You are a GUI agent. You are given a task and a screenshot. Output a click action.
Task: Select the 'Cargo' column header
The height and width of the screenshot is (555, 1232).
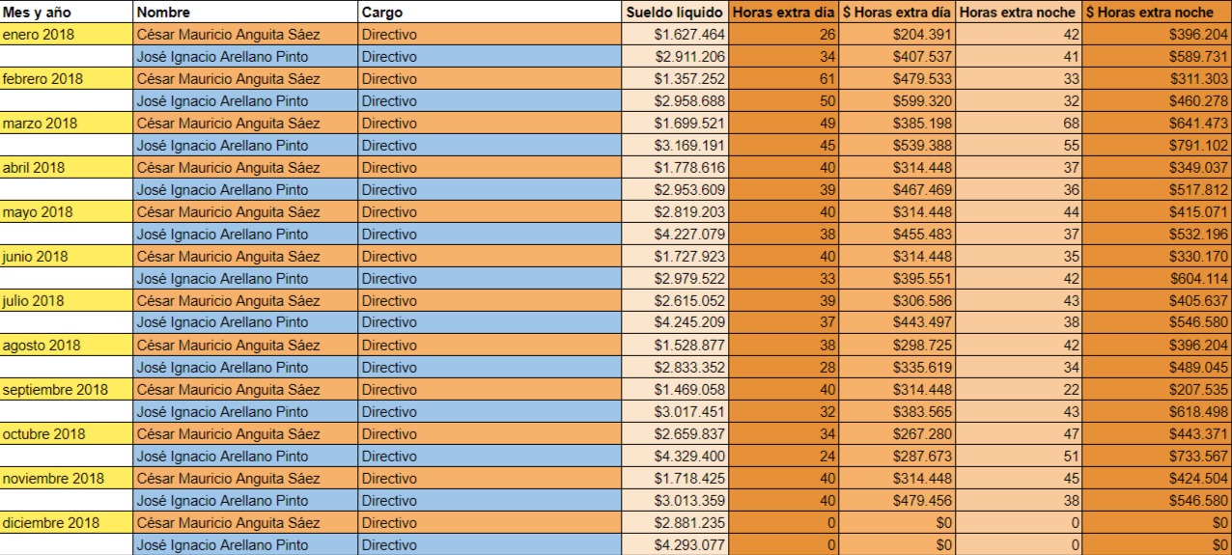[490, 13]
